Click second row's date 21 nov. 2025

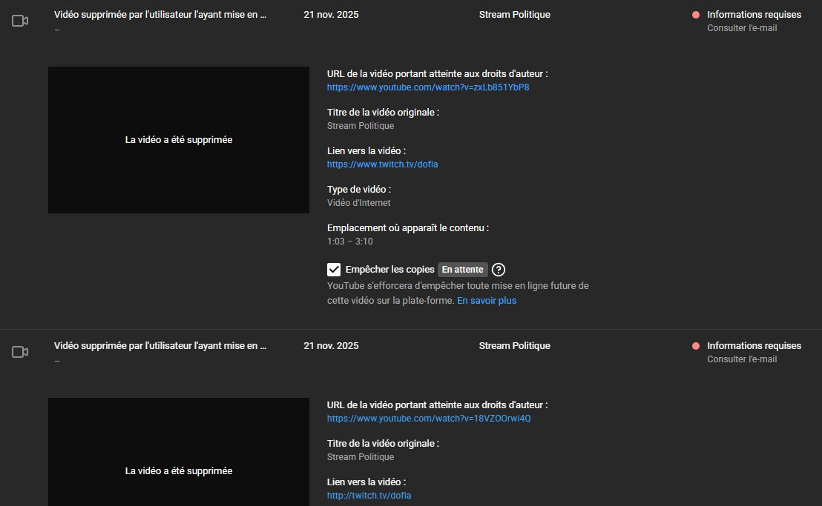pos(332,346)
